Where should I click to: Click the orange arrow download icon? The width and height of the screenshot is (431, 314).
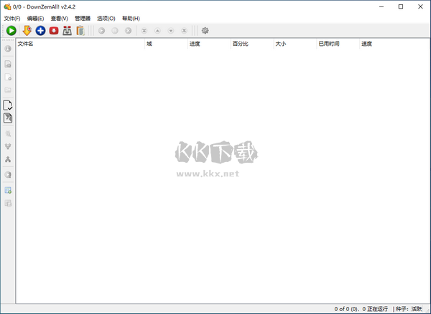point(27,31)
